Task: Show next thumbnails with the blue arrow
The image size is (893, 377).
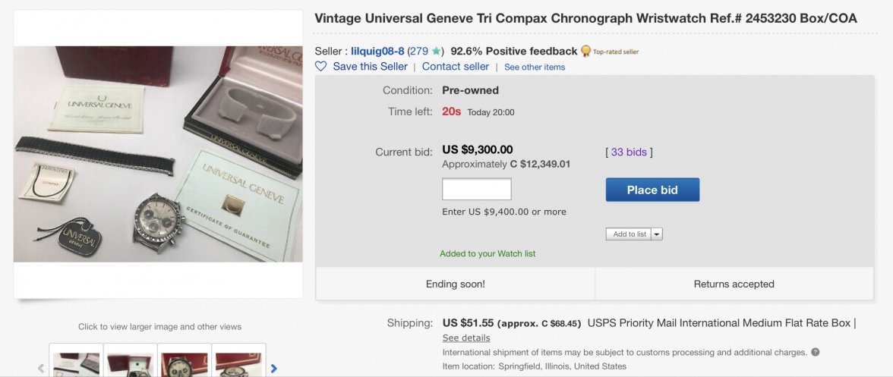Action: coord(274,369)
